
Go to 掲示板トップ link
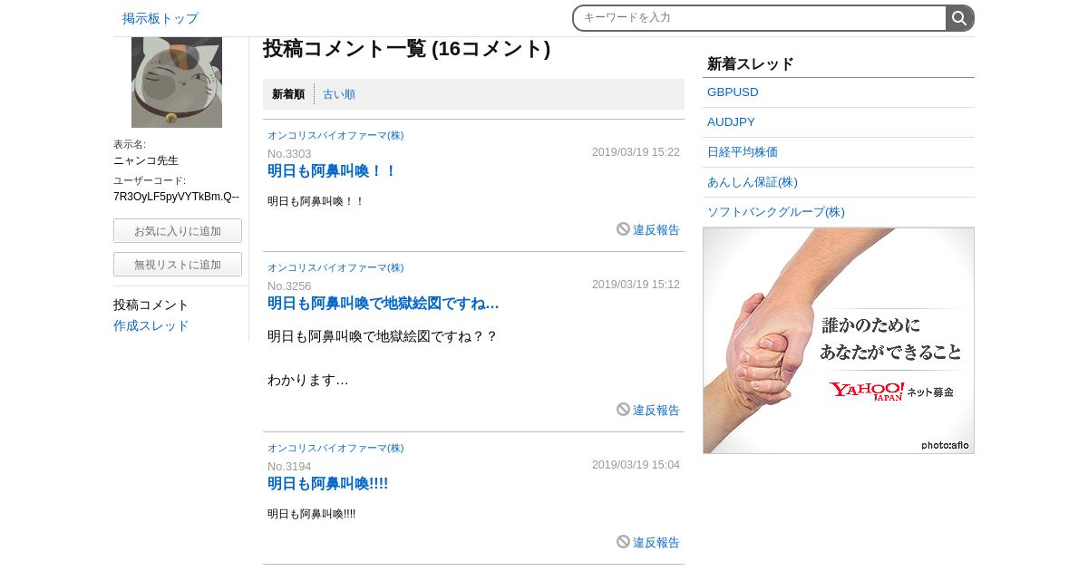[160, 18]
